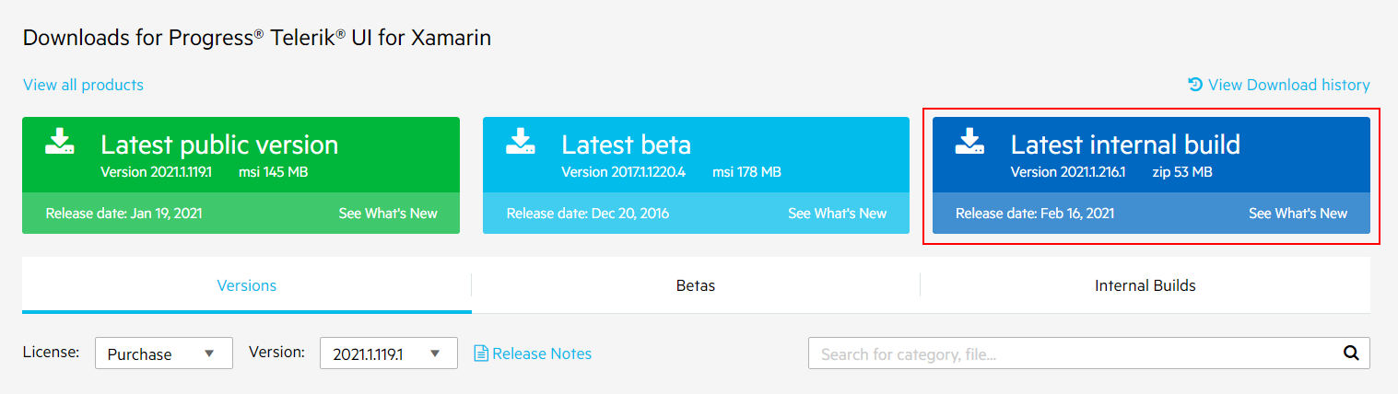The height and width of the screenshot is (394, 1398).
Task: See What's New for public version
Action: coord(388,214)
